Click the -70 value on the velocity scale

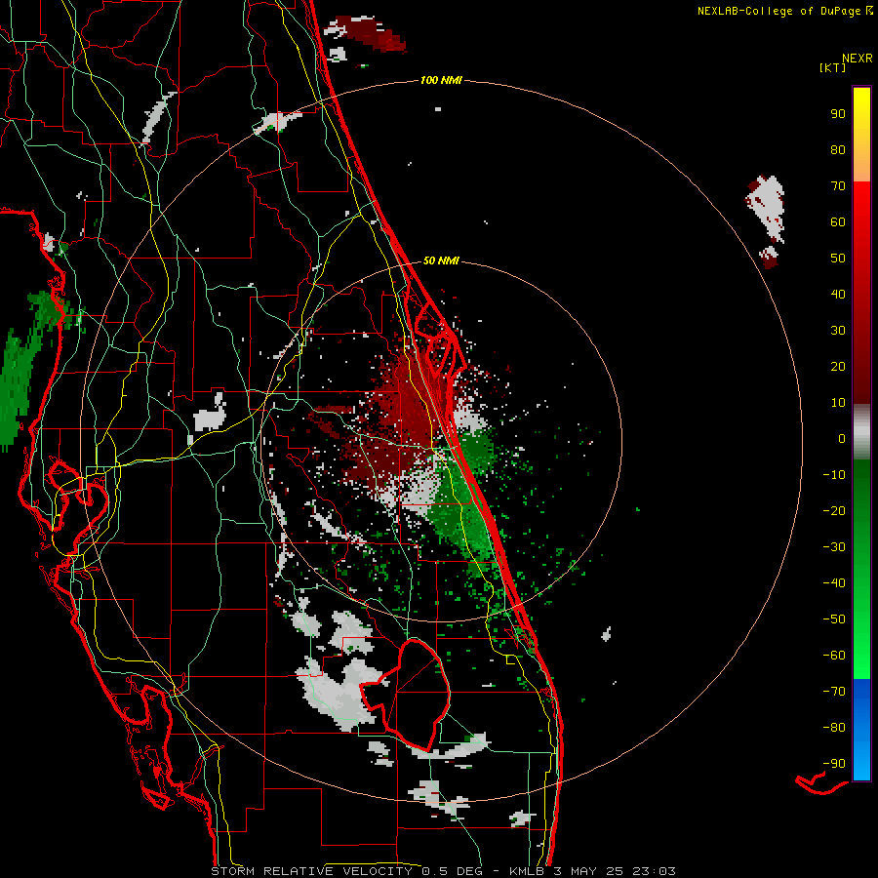click(x=834, y=692)
